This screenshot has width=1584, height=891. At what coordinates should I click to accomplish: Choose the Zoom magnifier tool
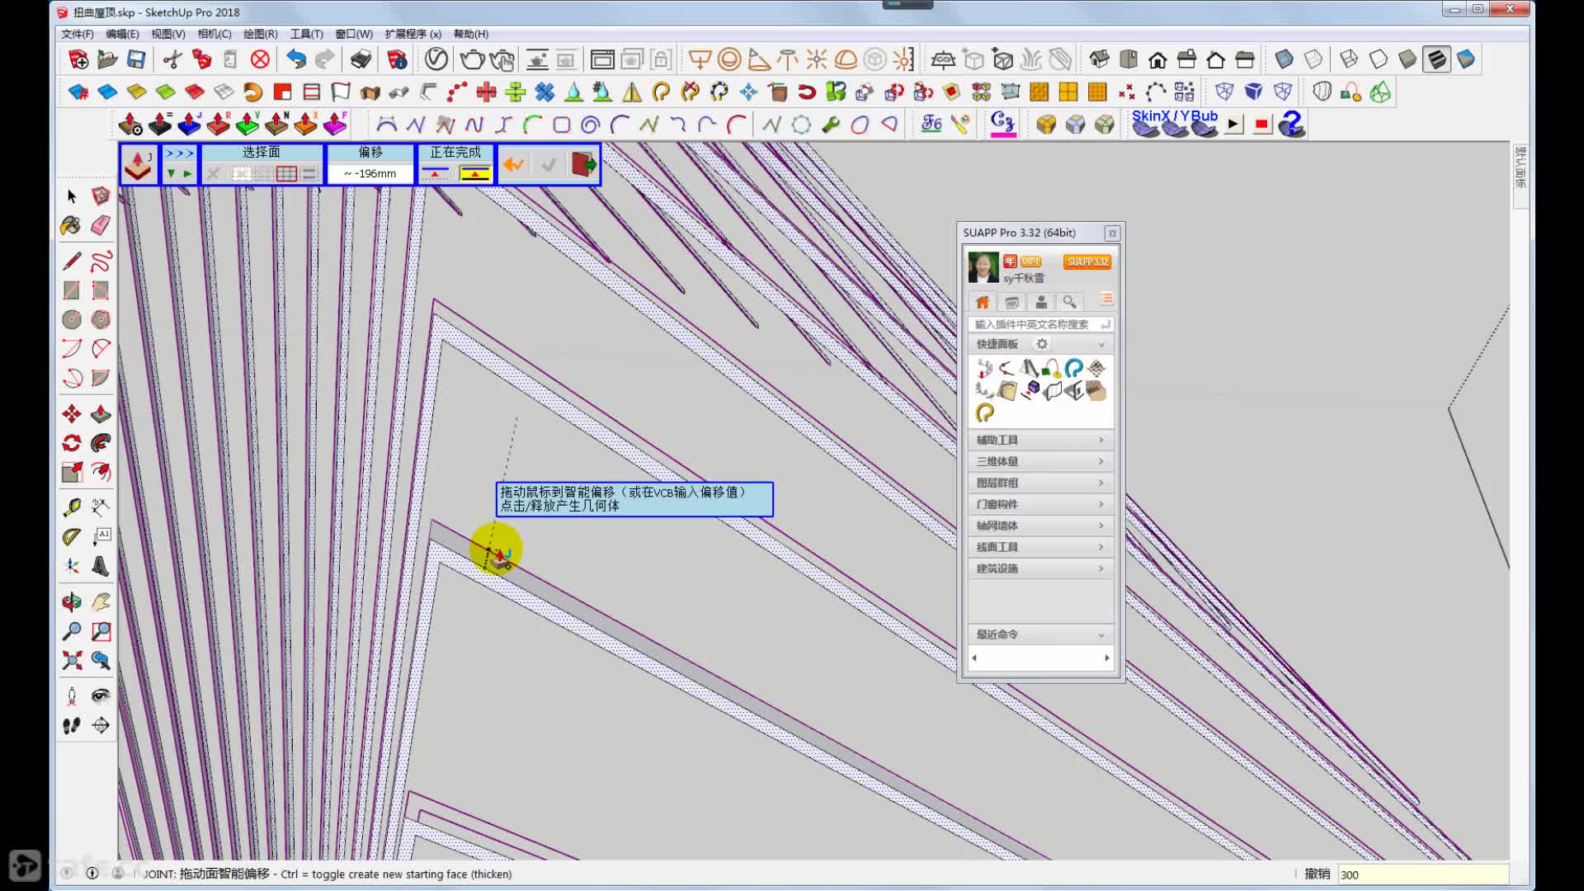(72, 632)
